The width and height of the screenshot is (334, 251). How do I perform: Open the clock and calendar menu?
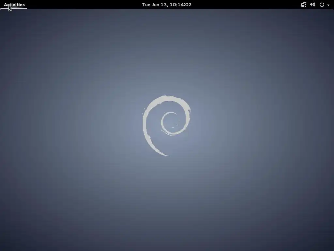pyautogui.click(x=167, y=5)
